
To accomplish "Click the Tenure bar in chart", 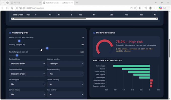I will pyautogui.click(x=136, y=69).
